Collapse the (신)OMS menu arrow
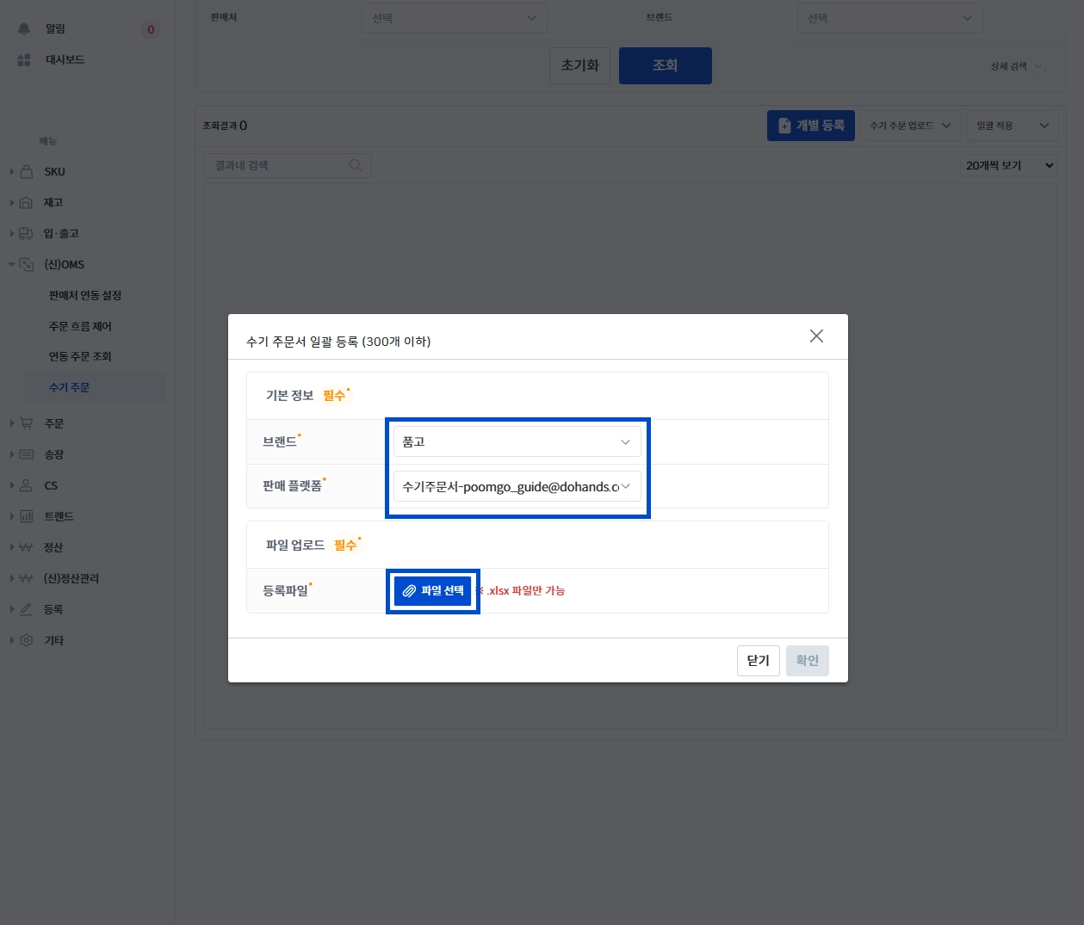 point(12,264)
